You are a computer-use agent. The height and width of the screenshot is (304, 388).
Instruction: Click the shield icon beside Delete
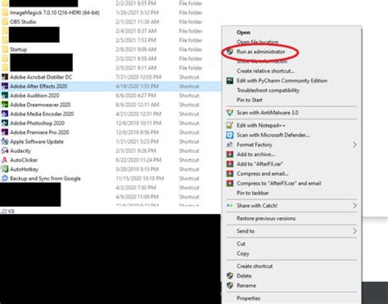[230, 276]
